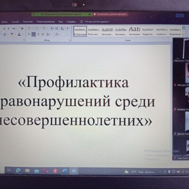Screen dimensions: 189x189
Task: Select Айнура participant video in Zoom
Action: tap(181, 74)
